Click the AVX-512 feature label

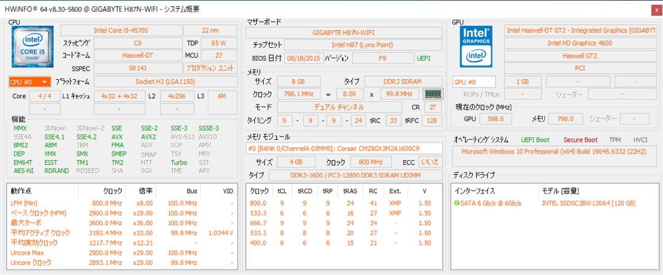(x=183, y=137)
